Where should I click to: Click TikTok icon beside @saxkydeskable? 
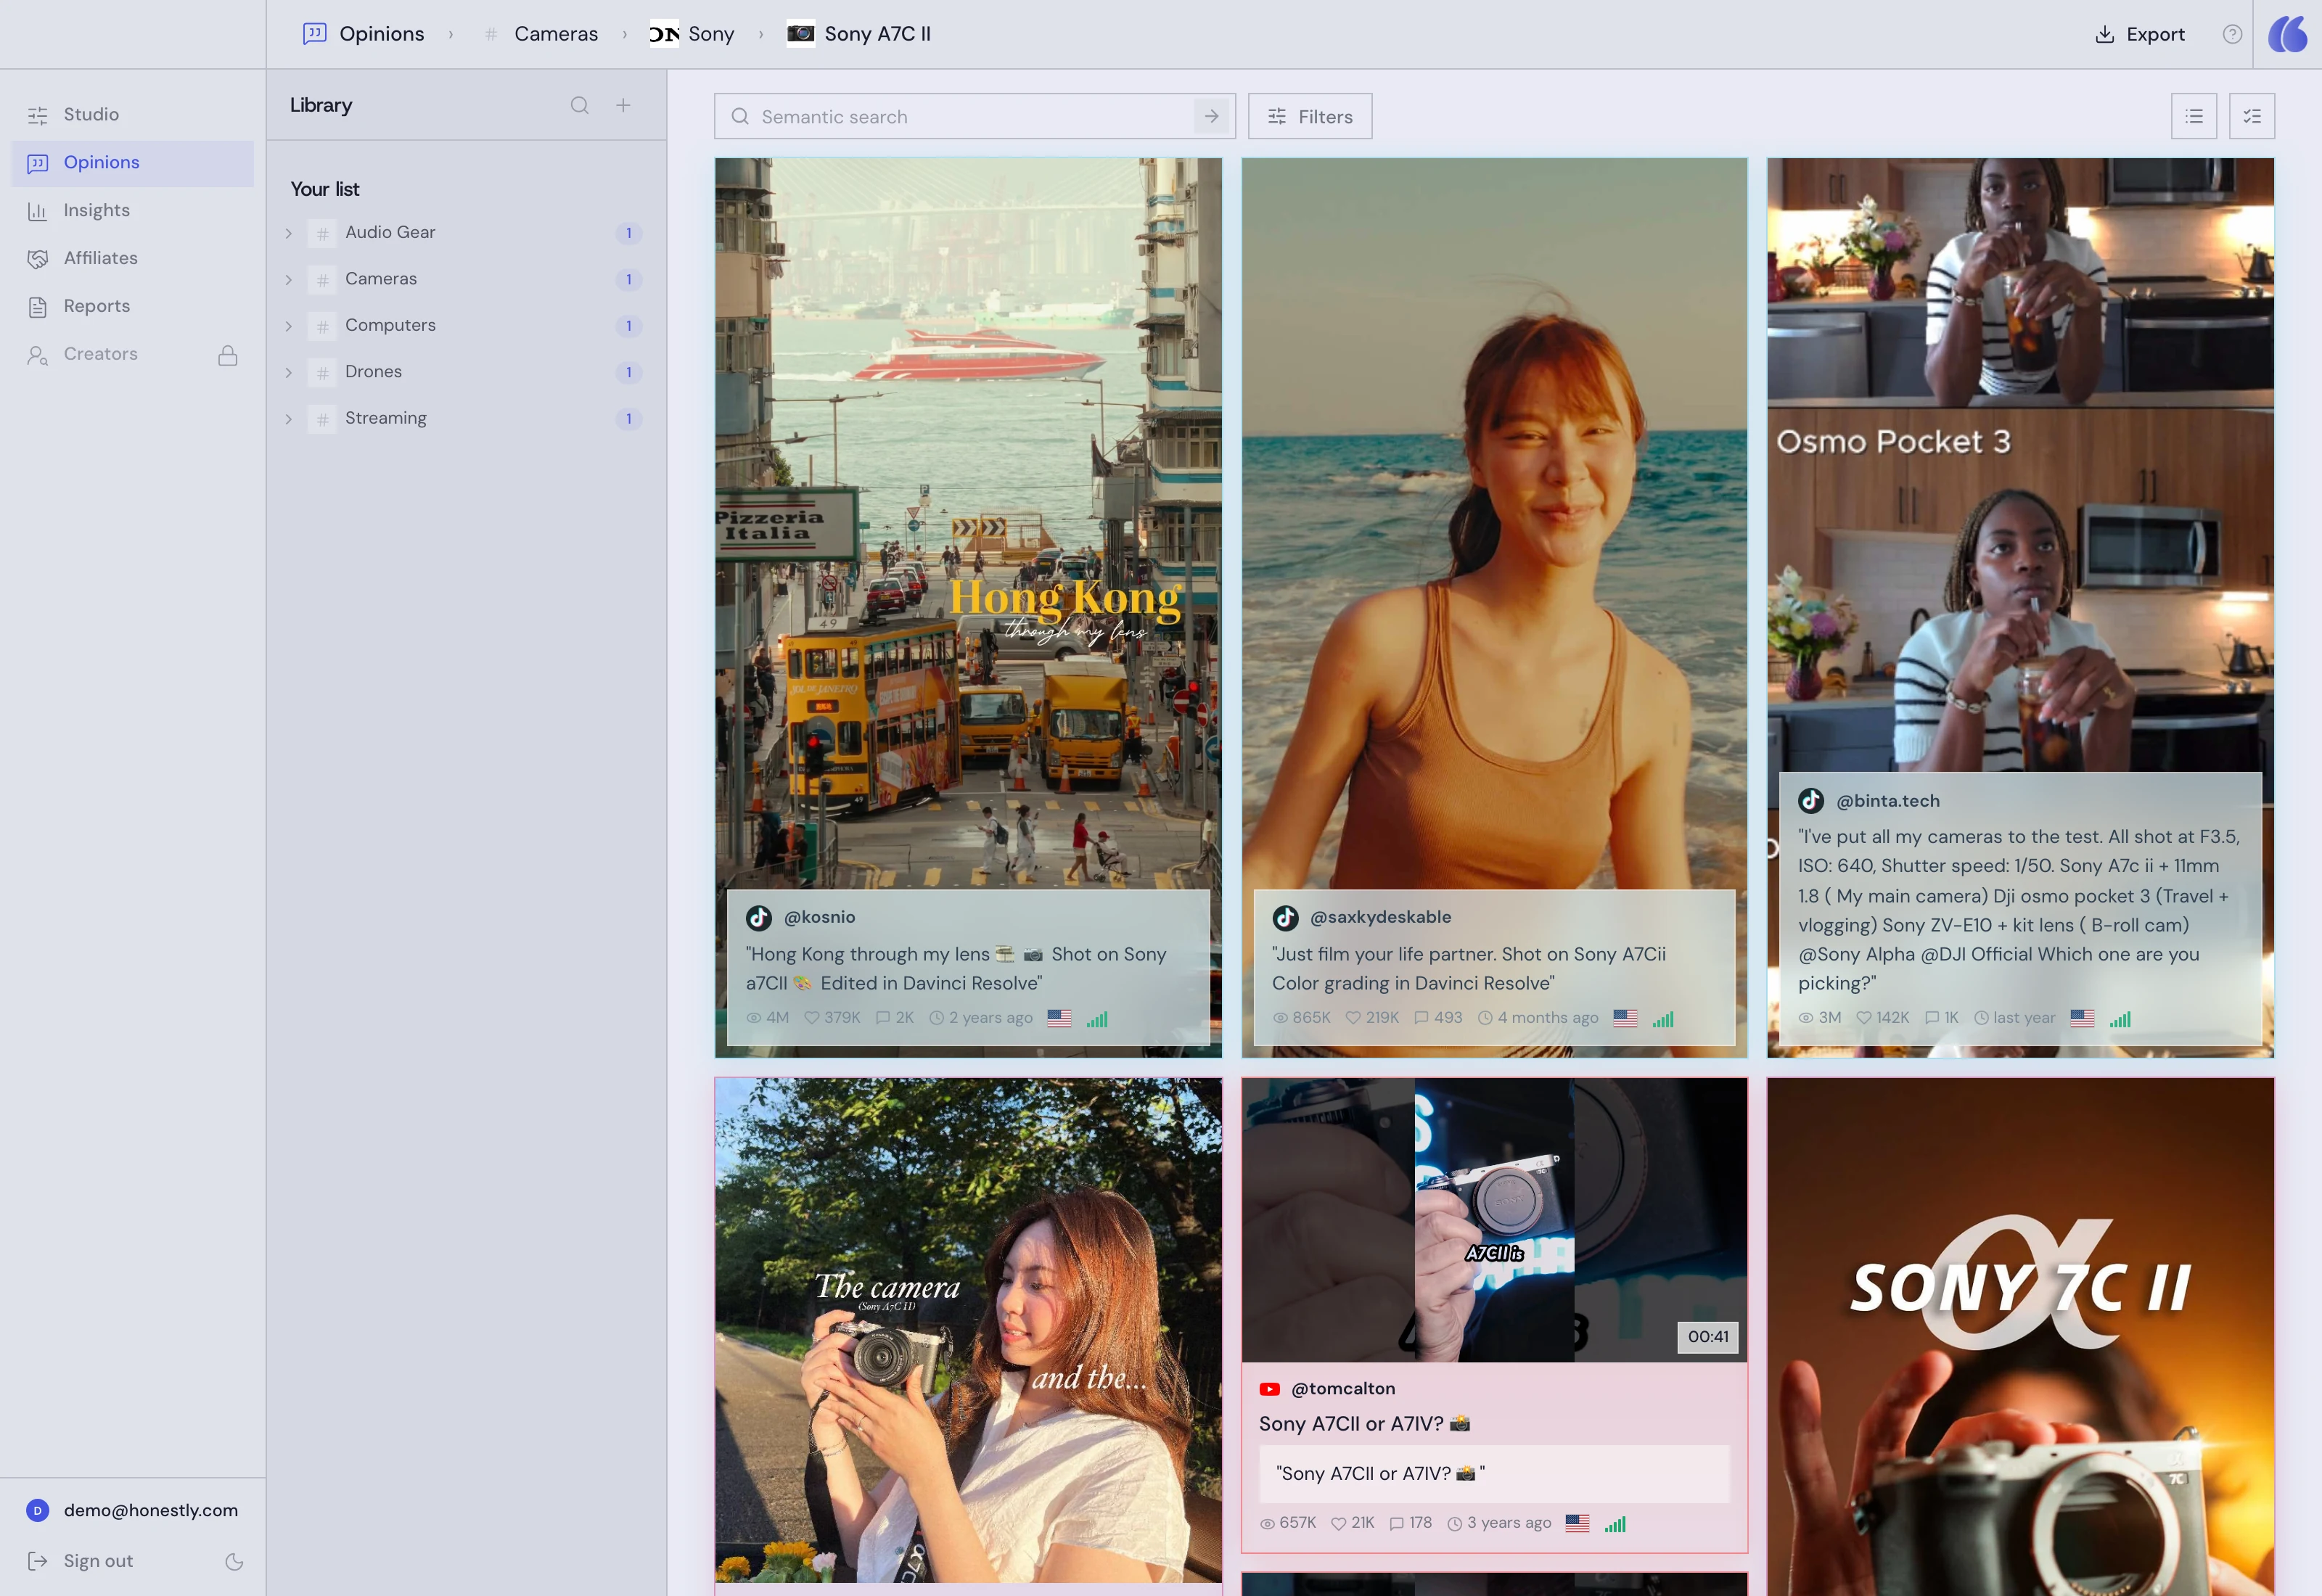pos(1285,918)
